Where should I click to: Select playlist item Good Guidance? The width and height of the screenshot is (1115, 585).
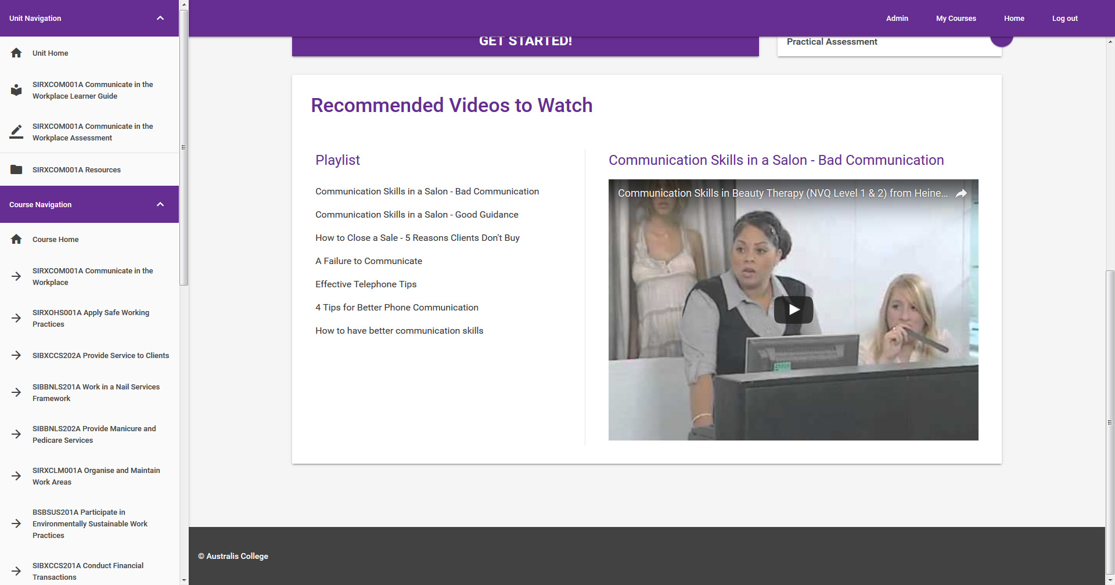417,215
